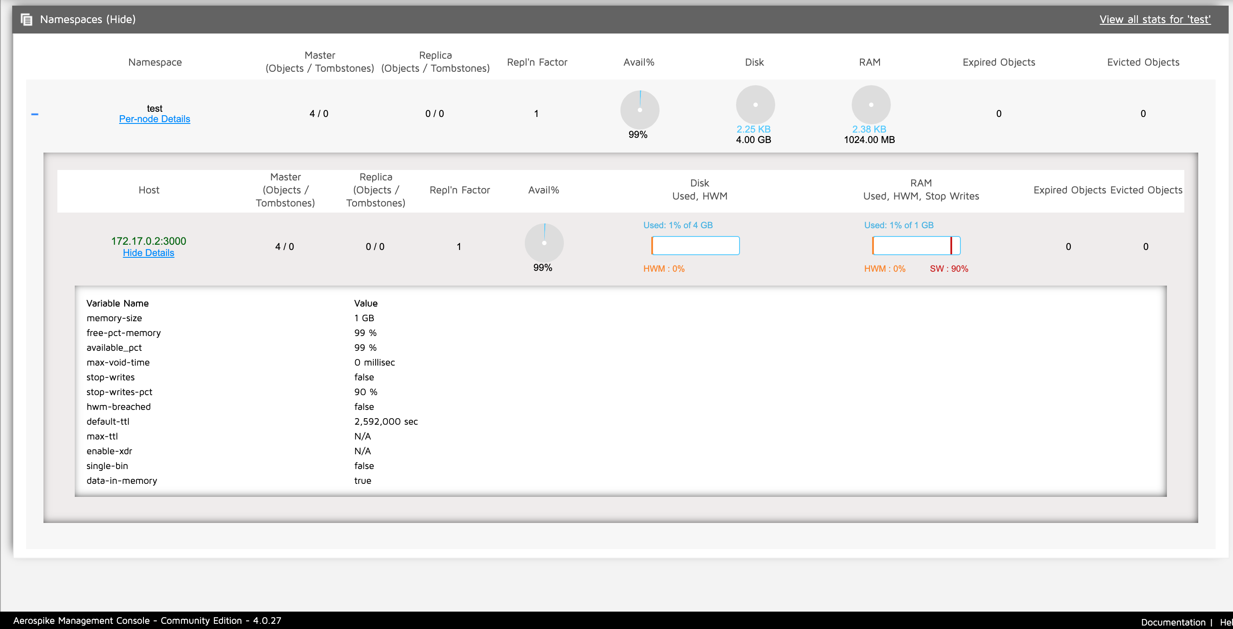Image resolution: width=1233 pixels, height=629 pixels.
Task: Click the 'Value' column header
Action: (x=366, y=303)
